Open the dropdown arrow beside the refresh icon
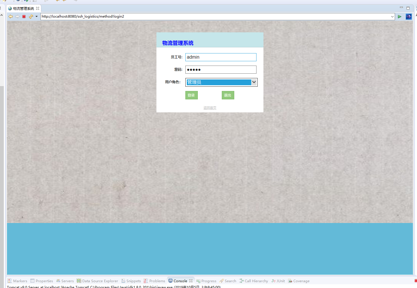 click(x=36, y=16)
